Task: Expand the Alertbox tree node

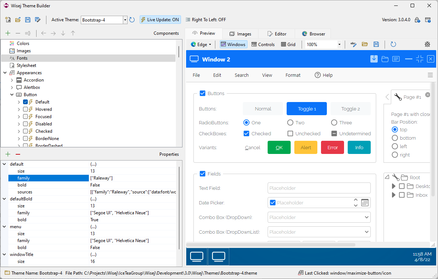Action: [12, 87]
